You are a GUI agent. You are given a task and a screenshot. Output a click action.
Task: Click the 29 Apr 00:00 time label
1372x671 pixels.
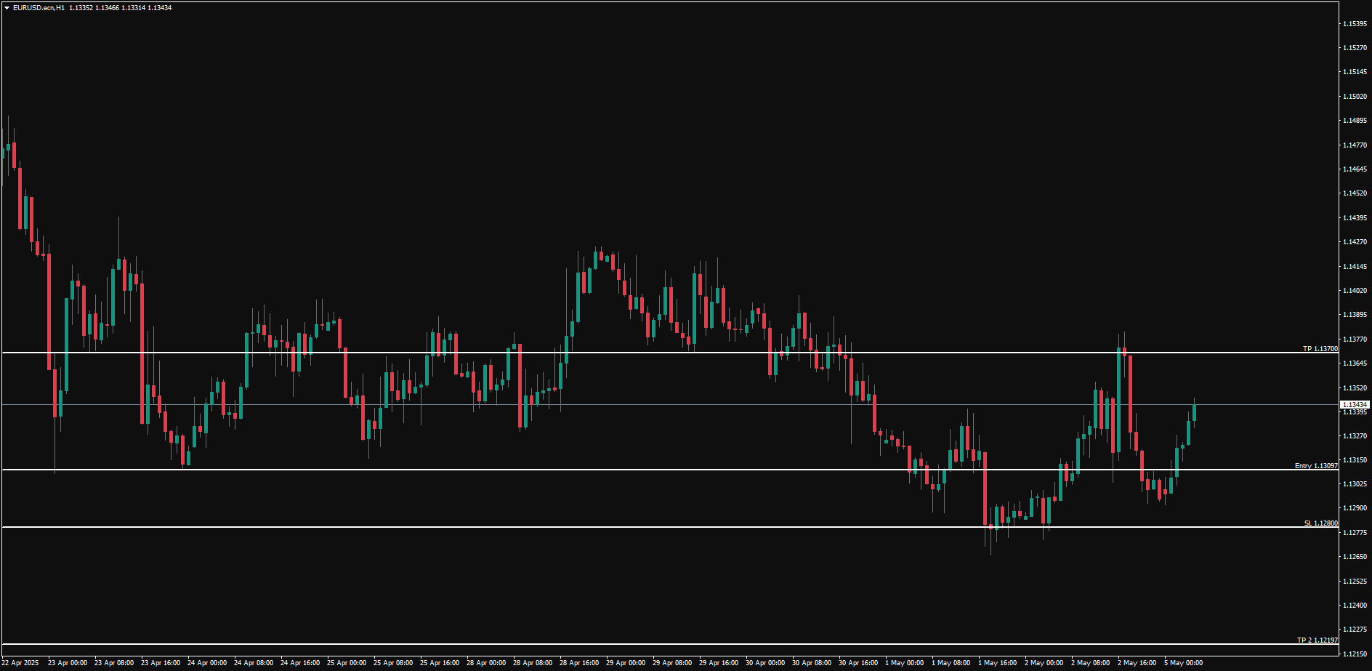point(626,663)
